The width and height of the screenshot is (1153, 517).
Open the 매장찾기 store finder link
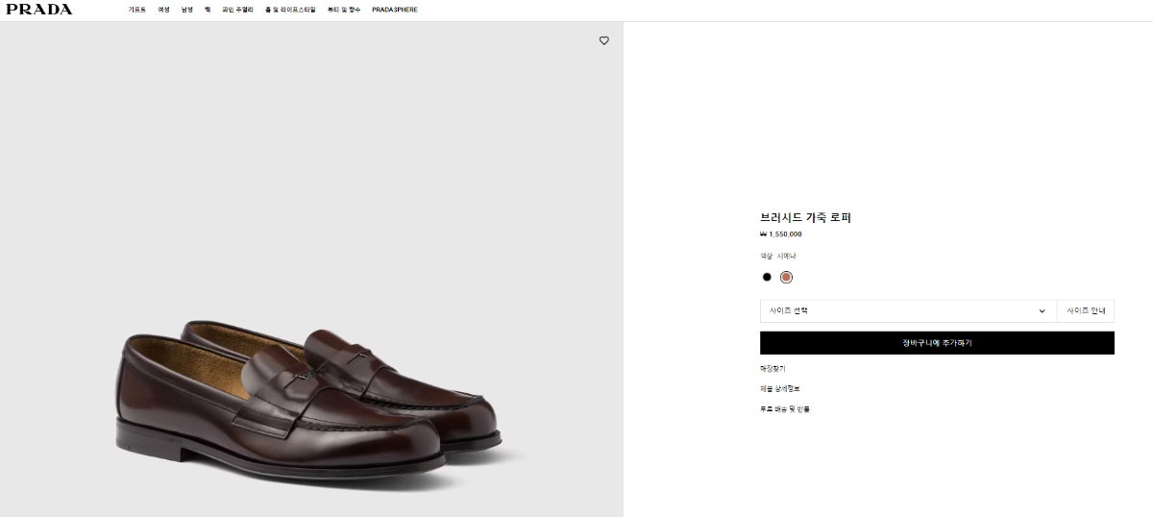coord(773,368)
